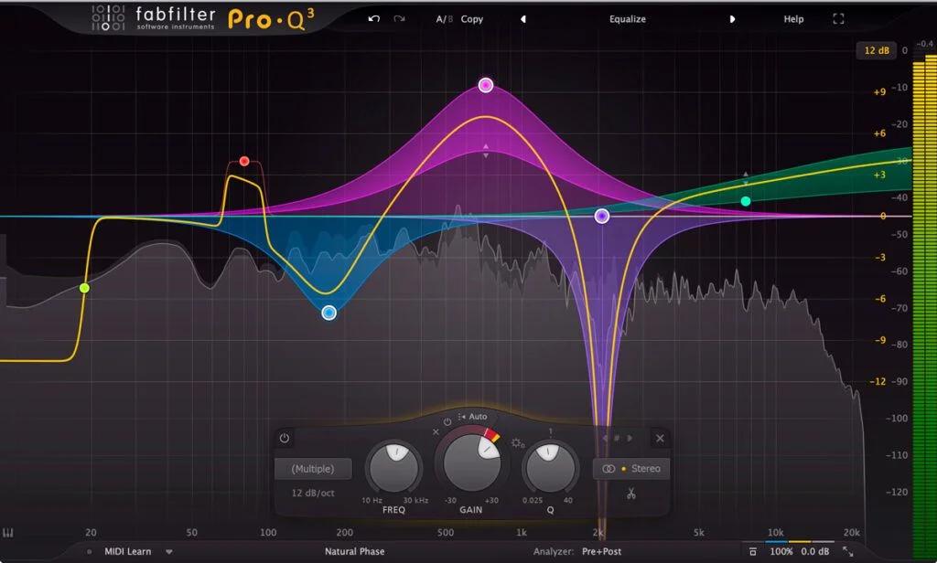Open the (Multiple) filter shape dropdown
The image size is (937, 563).
click(x=312, y=469)
